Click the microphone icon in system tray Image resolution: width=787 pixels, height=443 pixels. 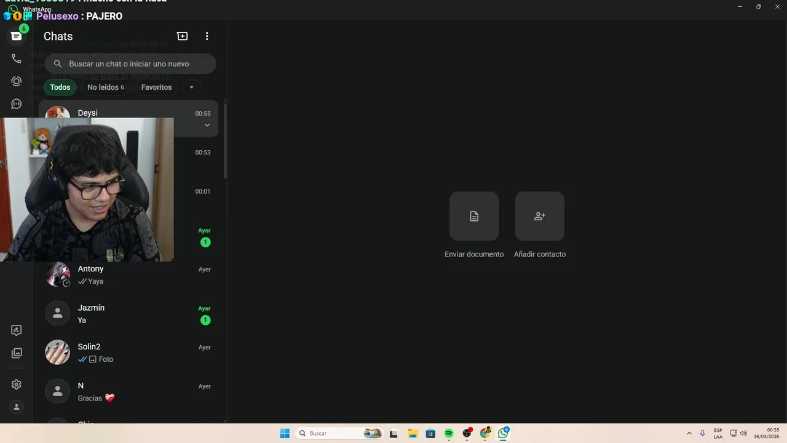pyautogui.click(x=703, y=433)
